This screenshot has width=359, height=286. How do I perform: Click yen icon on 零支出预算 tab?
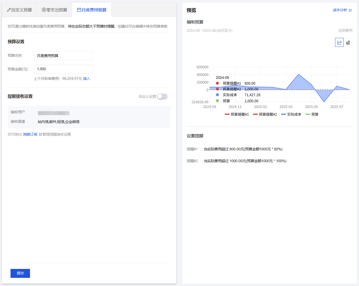click(x=44, y=10)
